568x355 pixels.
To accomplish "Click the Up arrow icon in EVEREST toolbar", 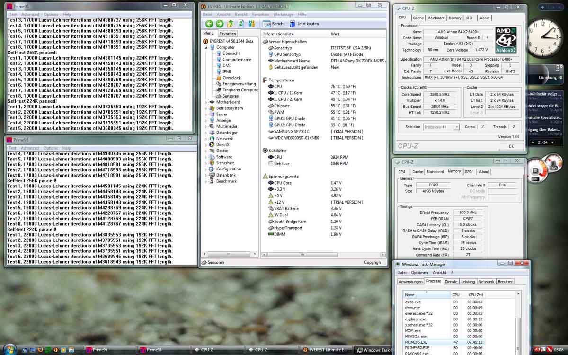I will (x=231, y=24).
